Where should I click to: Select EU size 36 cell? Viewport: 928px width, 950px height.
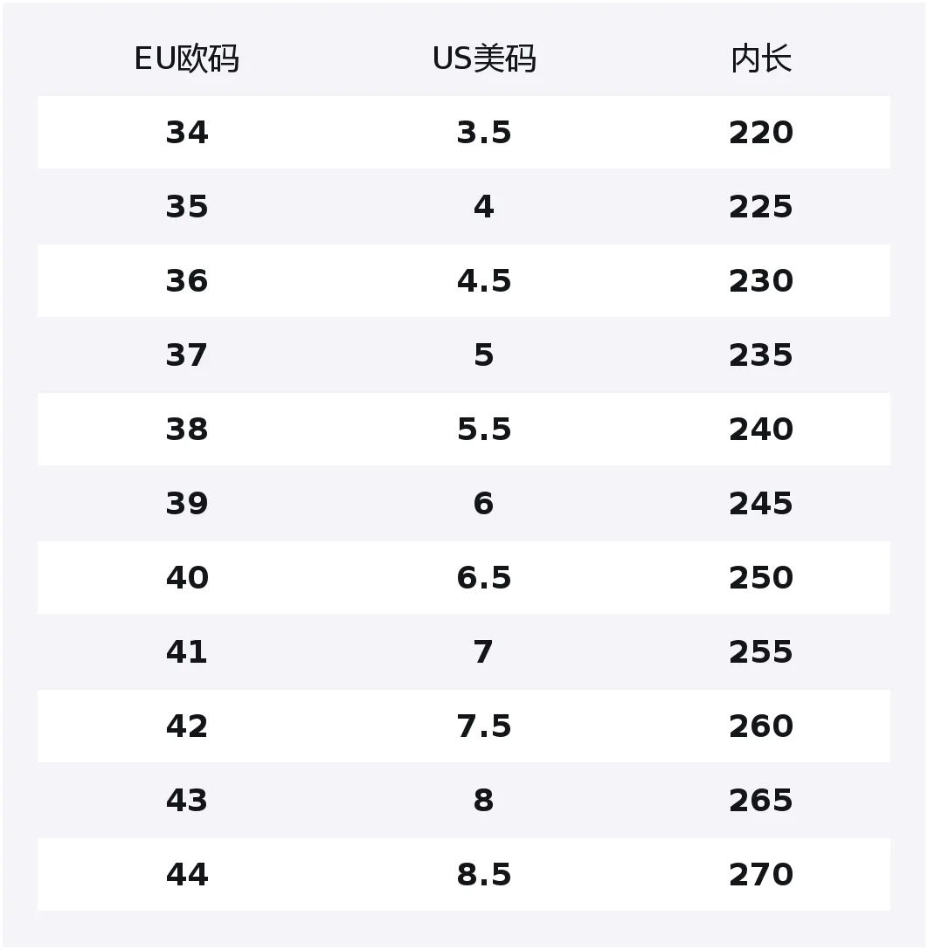point(187,280)
